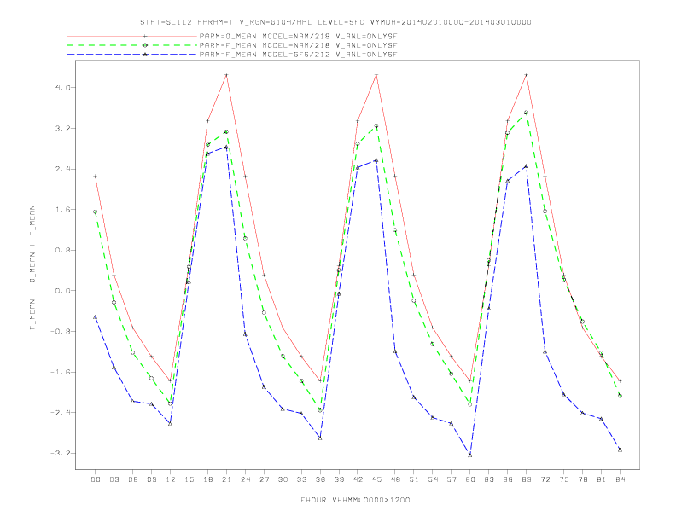This screenshot has width=676, height=522.
Task: Click x-axis forecast hour label 00
Action: pyautogui.click(x=96, y=479)
